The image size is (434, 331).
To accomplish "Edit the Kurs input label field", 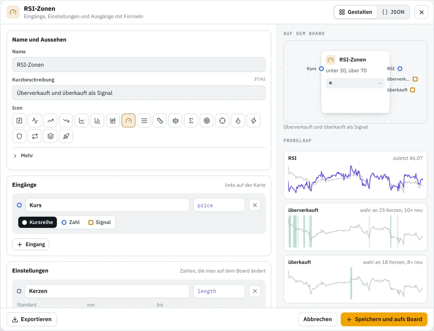I will [x=107, y=205].
